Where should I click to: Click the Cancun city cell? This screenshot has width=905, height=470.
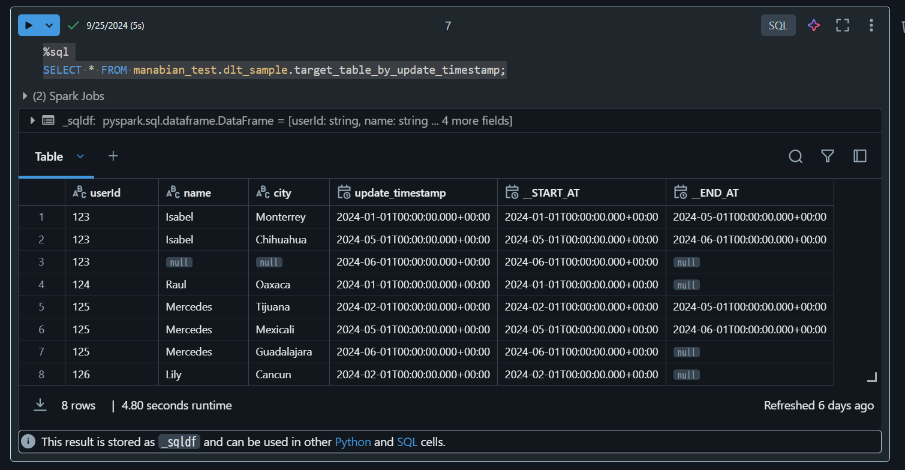(x=289, y=374)
